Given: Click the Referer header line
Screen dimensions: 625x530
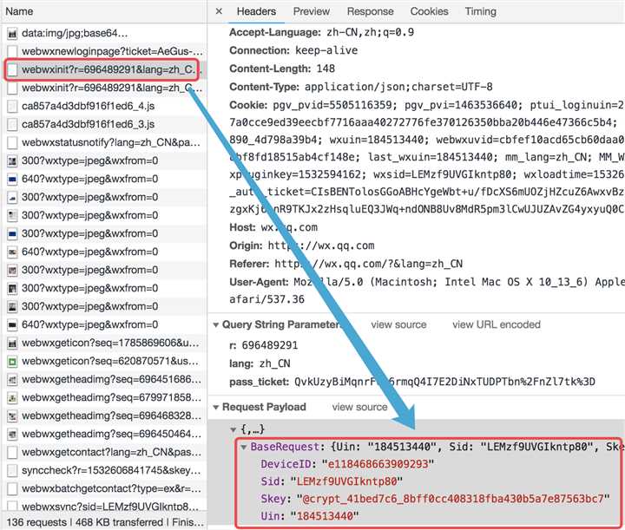Looking at the screenshot, I should (x=345, y=264).
